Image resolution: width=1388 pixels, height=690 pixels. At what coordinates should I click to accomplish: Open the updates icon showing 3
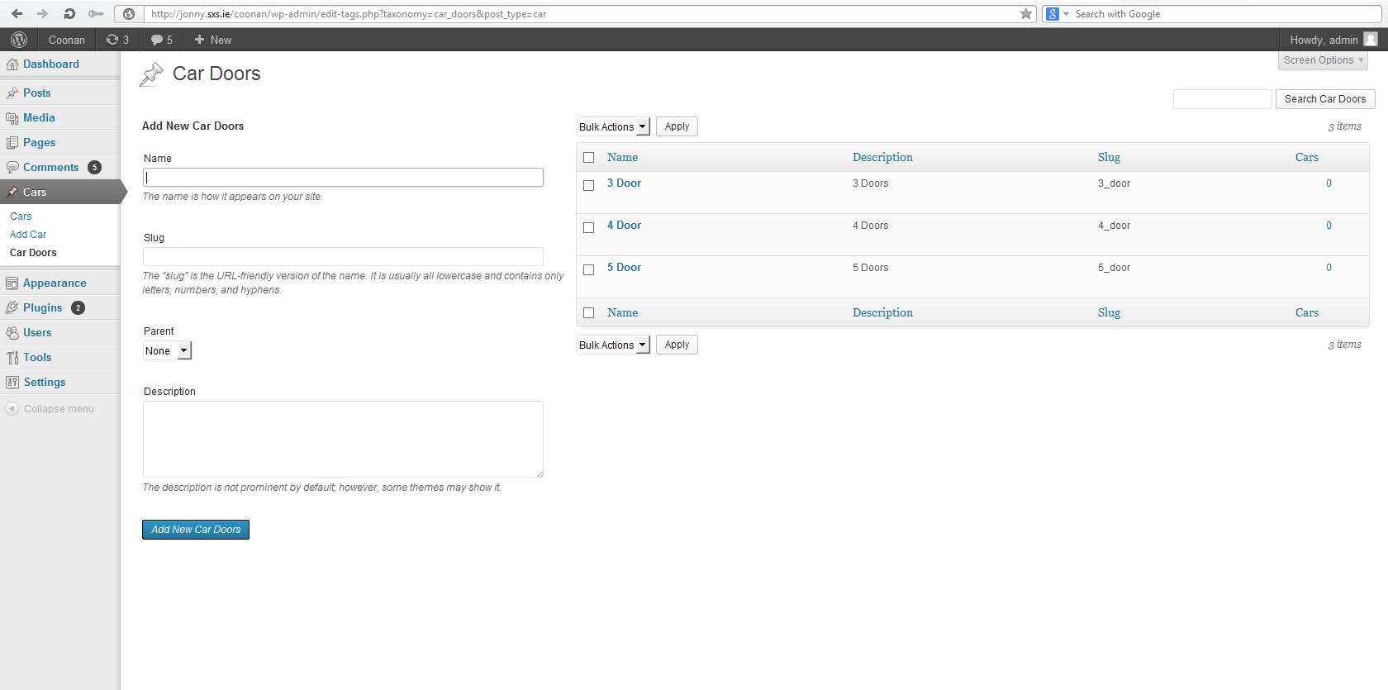click(117, 40)
